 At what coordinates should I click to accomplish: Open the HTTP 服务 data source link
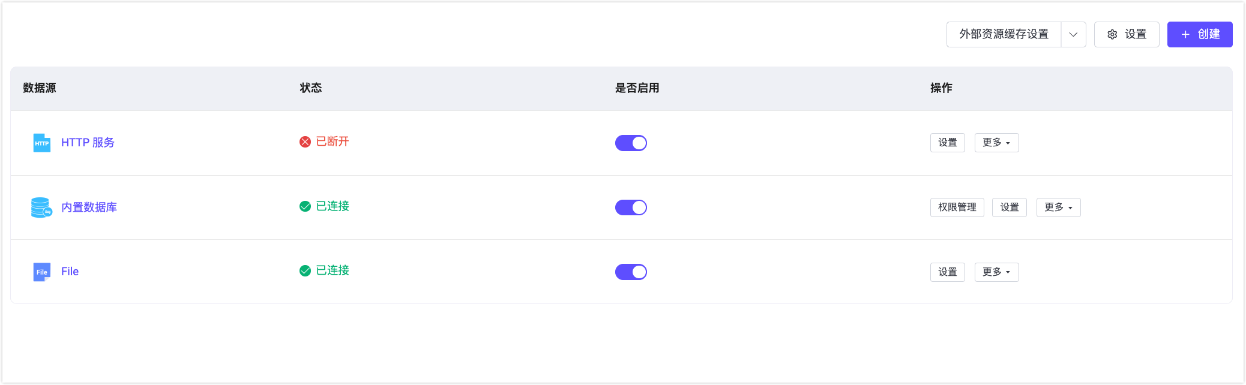pyautogui.click(x=88, y=143)
